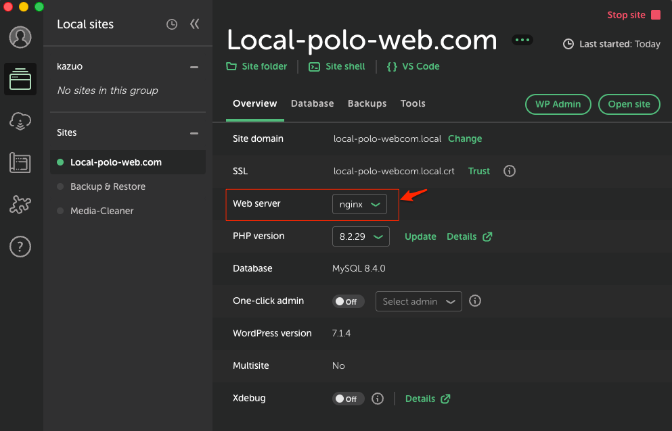Open the Help question mark icon
This screenshot has height=431, width=672.
(x=20, y=247)
